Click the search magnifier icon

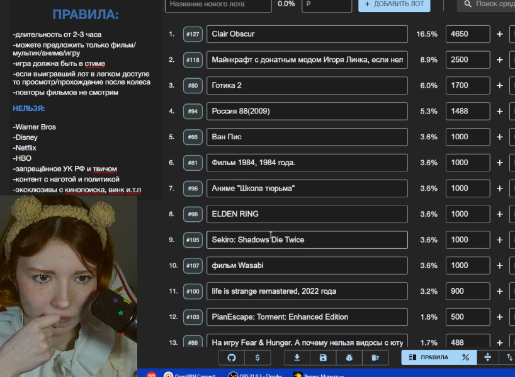point(468,4)
